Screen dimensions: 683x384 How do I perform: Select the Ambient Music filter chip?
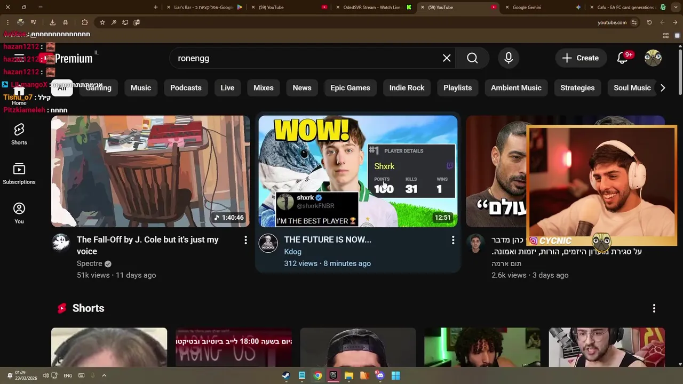click(x=516, y=88)
